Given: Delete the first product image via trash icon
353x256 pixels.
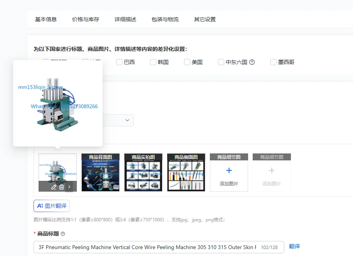Looking at the screenshot, I should 61,187.
